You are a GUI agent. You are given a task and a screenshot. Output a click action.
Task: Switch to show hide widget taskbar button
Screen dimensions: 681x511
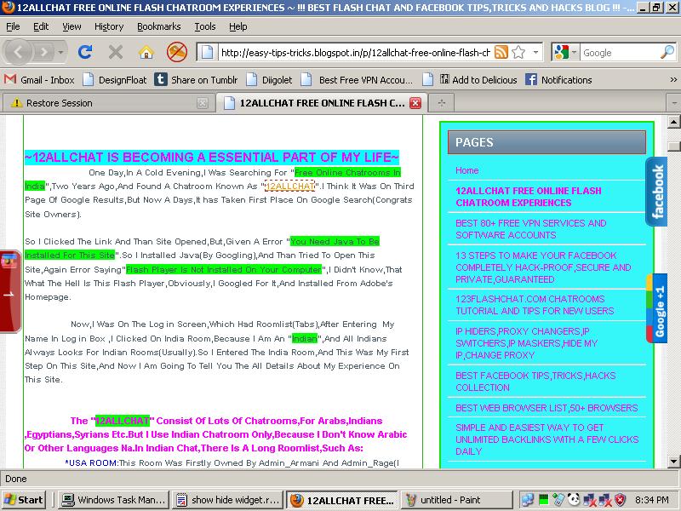227,500
